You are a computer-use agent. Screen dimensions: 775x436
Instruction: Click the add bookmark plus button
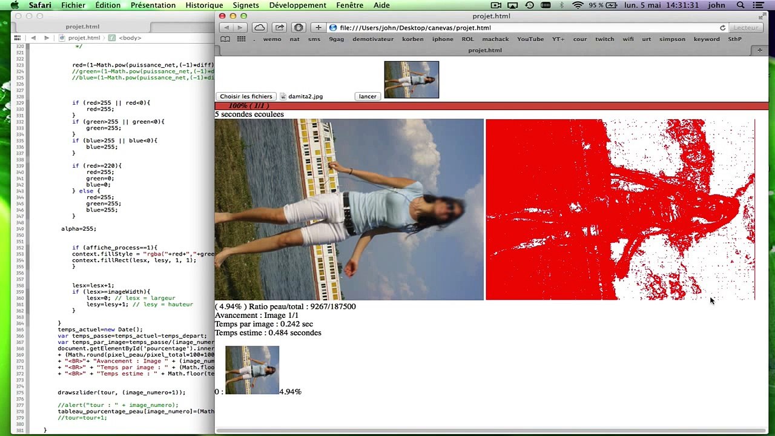click(x=318, y=28)
